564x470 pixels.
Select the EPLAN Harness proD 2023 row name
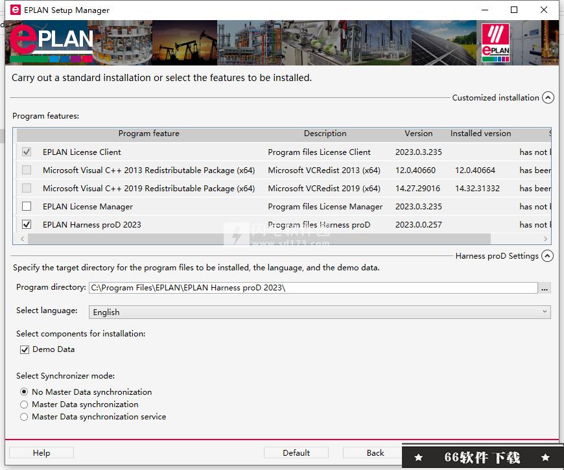(91, 225)
